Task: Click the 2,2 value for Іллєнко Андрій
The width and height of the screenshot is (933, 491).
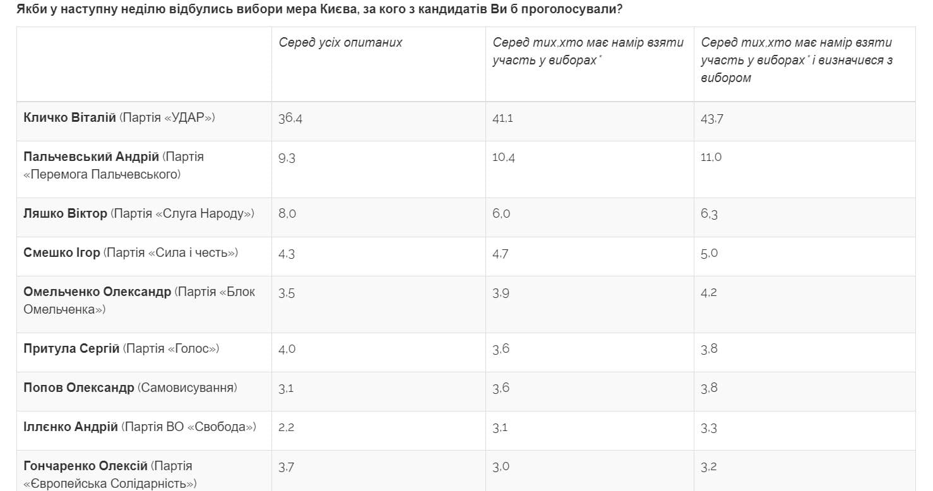Action: [x=287, y=427]
